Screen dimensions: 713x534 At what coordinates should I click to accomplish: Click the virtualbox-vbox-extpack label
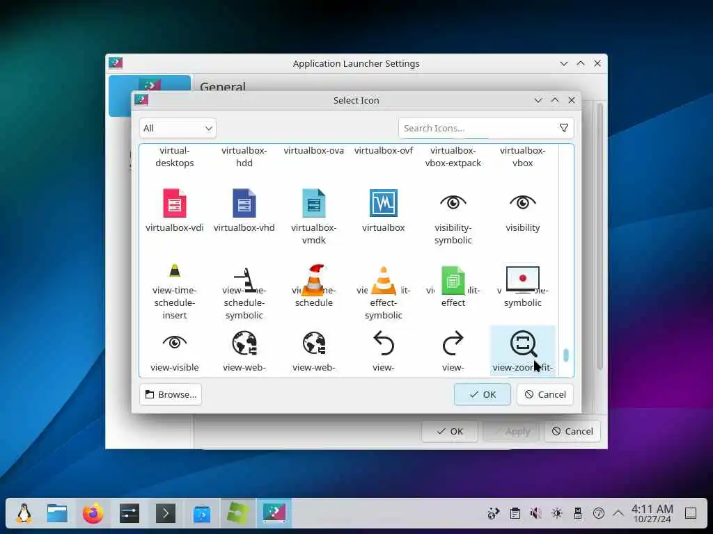tap(453, 156)
